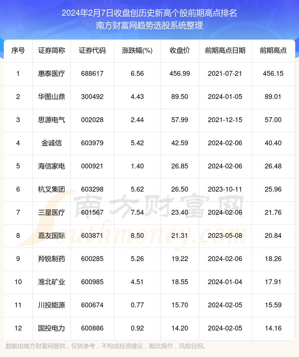Click change percentage 6.56
Viewport: 299px width, 357px height.
pyautogui.click(x=137, y=74)
